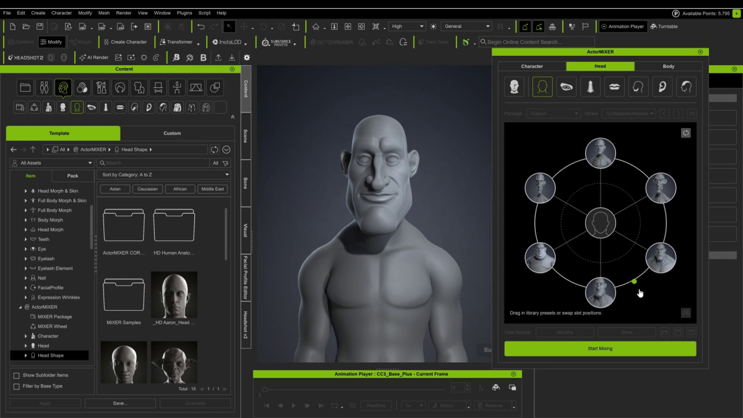Click the Animation Player timeline slider

click(x=265, y=390)
